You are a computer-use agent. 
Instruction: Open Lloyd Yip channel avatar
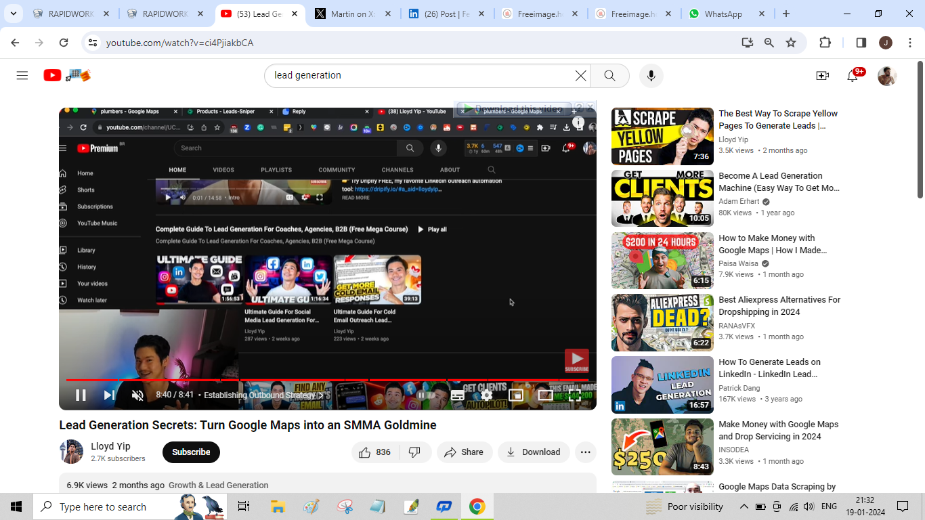(71, 452)
